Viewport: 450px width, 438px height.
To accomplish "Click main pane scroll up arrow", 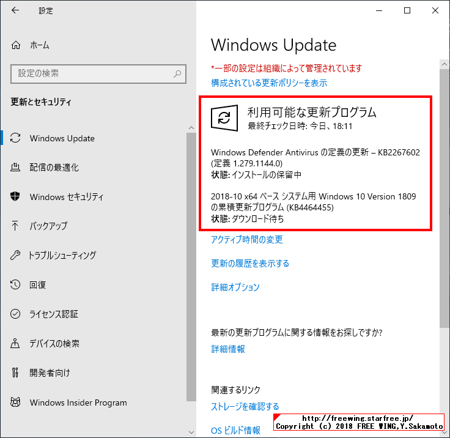I will (444, 64).
